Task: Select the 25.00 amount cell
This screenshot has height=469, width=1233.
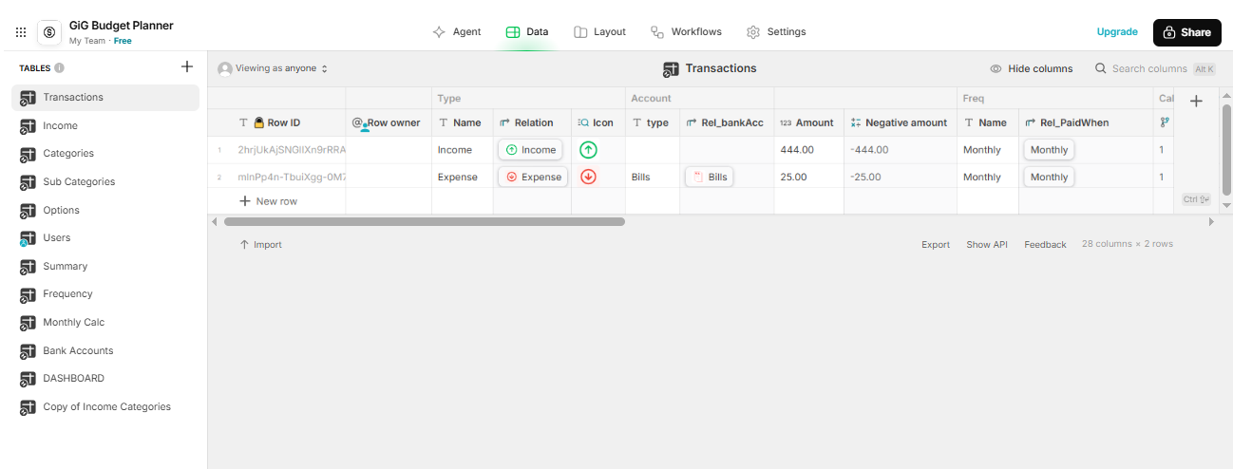Action: coord(809,177)
